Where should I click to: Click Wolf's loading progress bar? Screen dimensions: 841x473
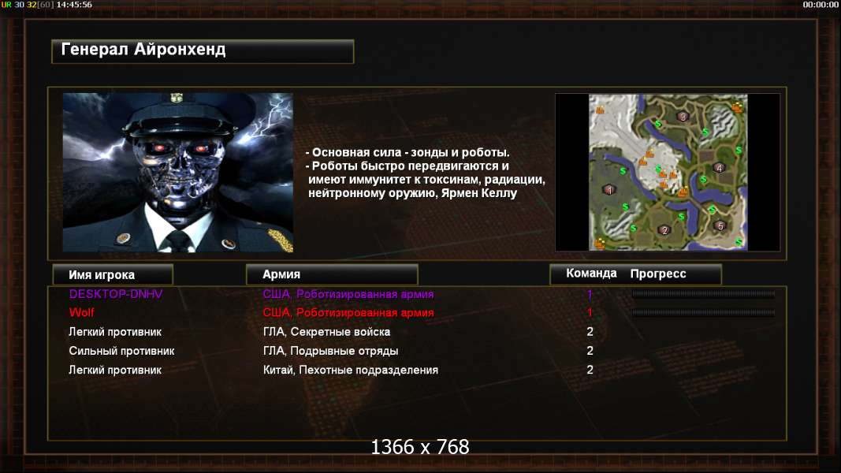pyautogui.click(x=703, y=313)
